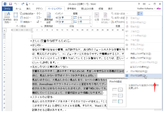The width and height of the screenshot is (165, 113).
Task: Expand the サイズ paper size dropdown
Action: (x=25, y=18)
